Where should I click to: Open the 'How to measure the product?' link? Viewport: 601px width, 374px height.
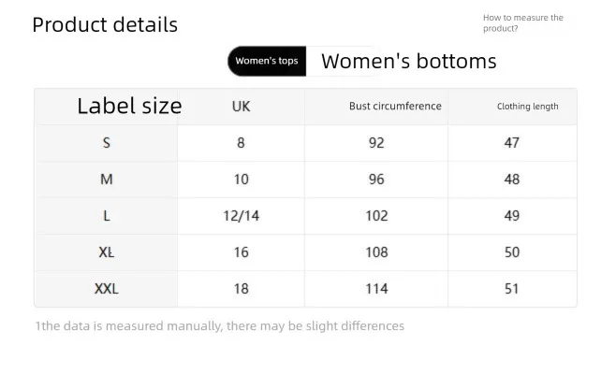coord(522,22)
